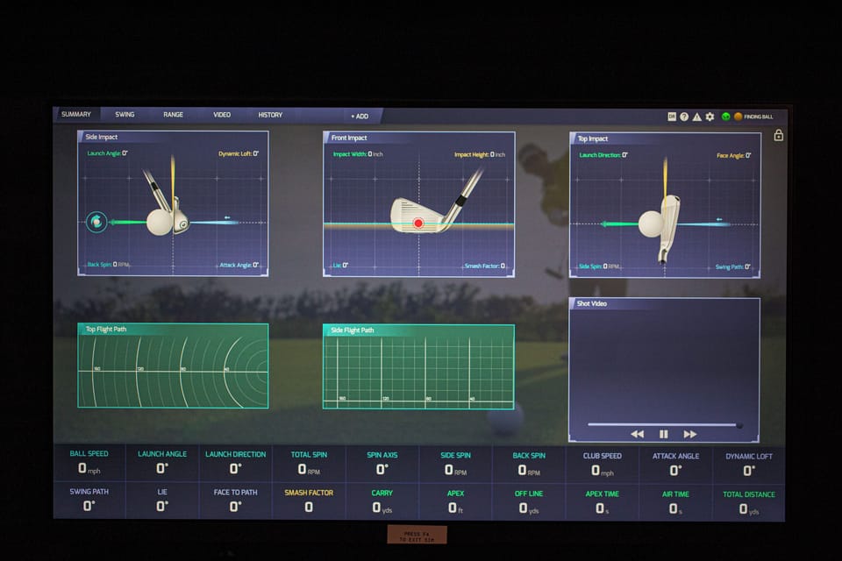Click the rewind button in Shot Video

click(x=637, y=432)
